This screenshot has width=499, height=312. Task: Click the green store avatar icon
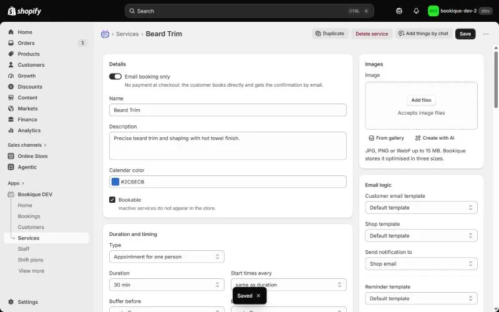click(433, 11)
